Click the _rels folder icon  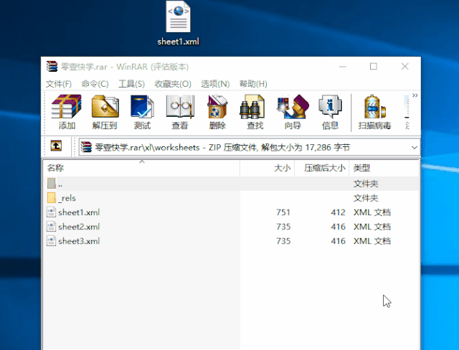[x=52, y=198]
